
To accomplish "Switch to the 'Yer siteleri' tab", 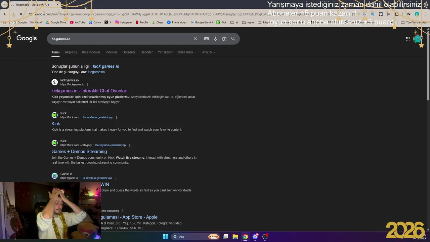I will [x=165, y=52].
